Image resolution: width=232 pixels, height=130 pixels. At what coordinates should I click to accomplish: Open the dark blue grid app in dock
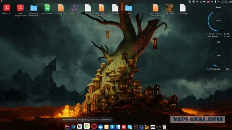(141, 127)
